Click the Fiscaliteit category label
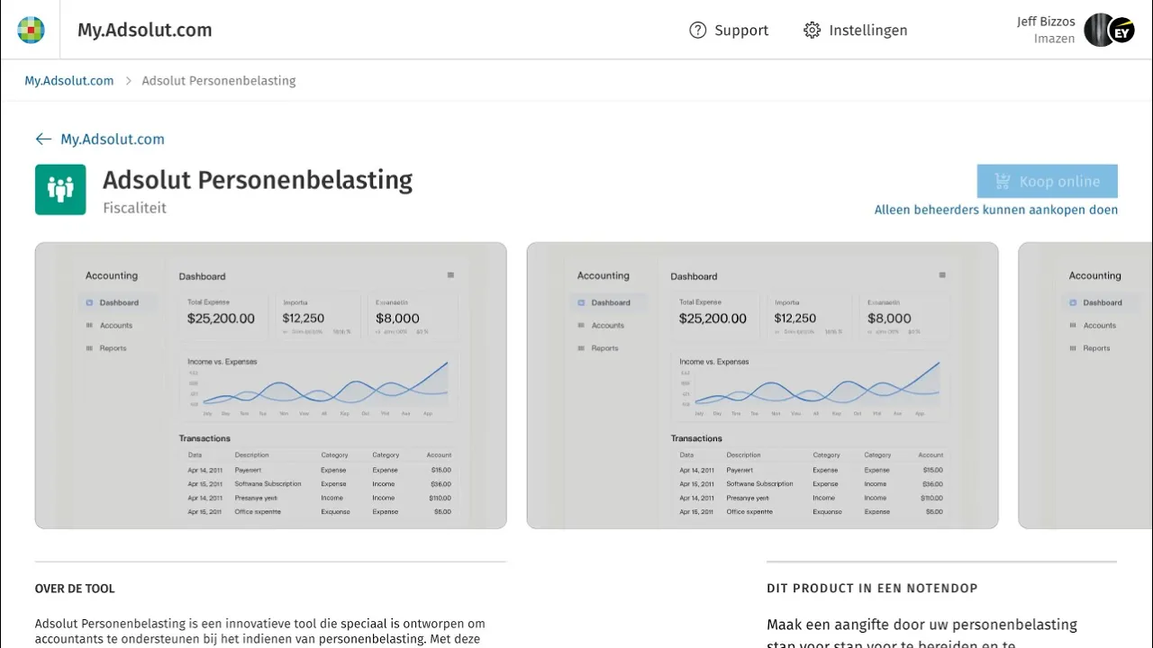 [134, 208]
